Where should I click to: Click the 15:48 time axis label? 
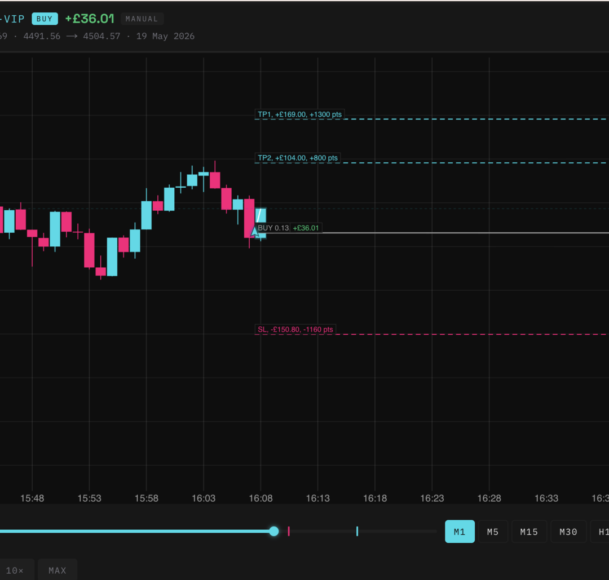click(32, 498)
